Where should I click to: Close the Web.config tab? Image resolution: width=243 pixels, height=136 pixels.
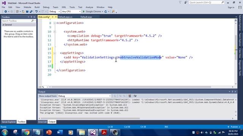[56, 17]
